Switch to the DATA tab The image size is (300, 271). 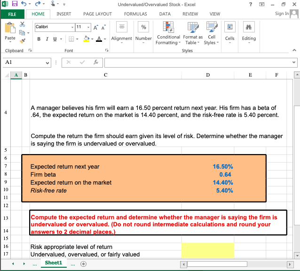tap(165, 14)
